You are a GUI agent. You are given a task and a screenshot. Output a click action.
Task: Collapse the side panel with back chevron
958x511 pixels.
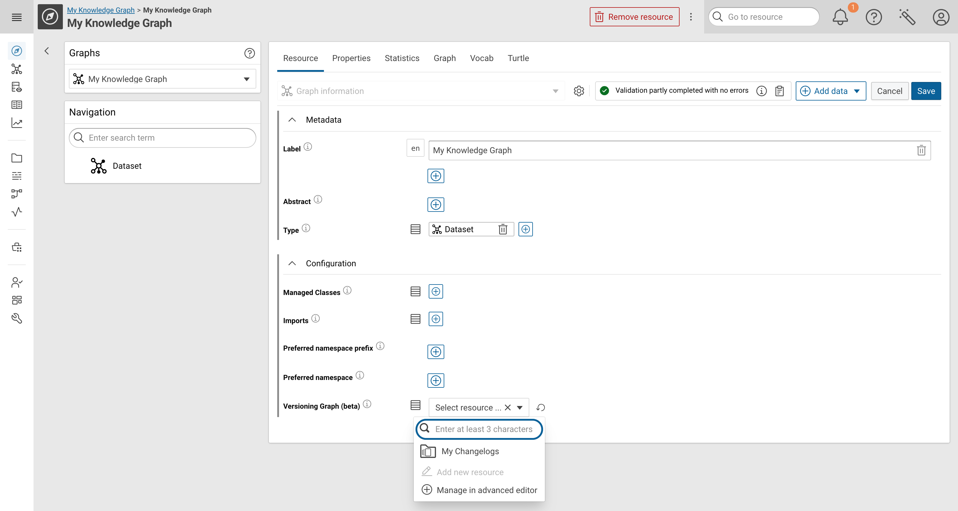tap(47, 51)
